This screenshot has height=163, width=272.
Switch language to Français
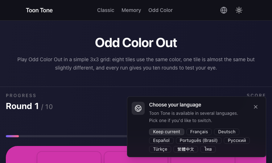click(199, 132)
